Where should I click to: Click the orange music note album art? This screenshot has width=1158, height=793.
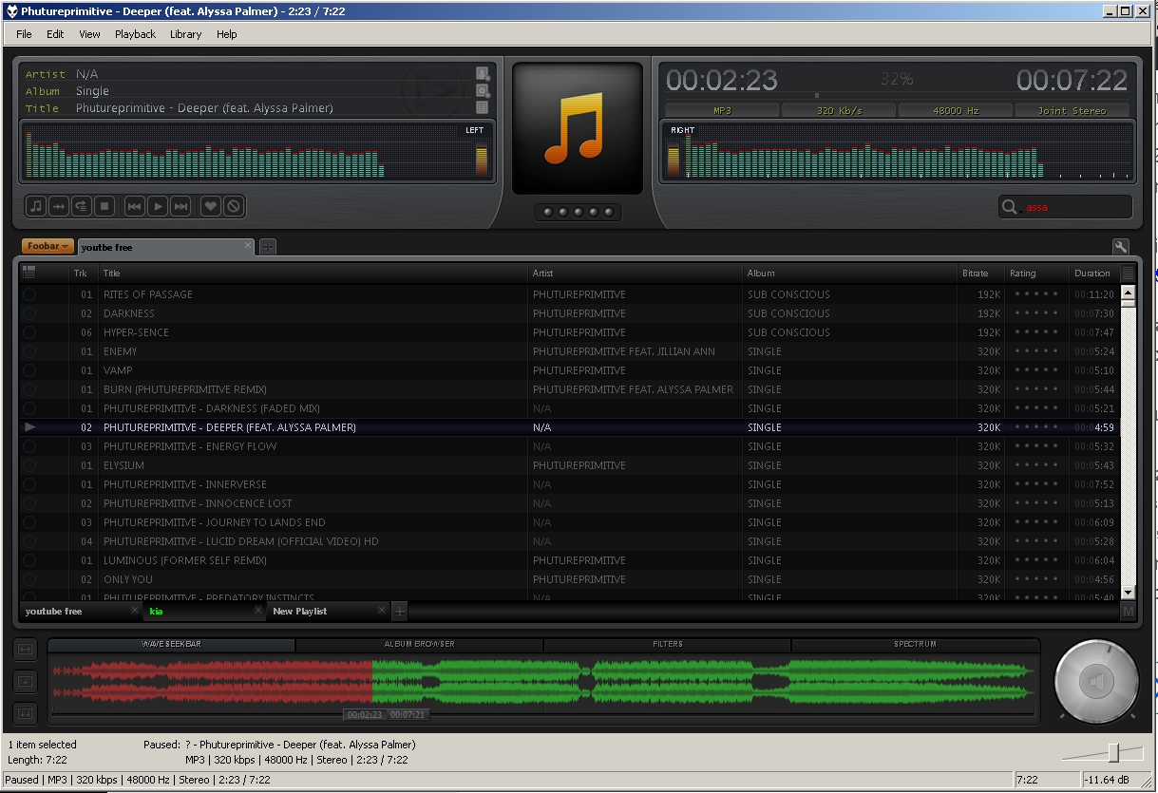(578, 128)
